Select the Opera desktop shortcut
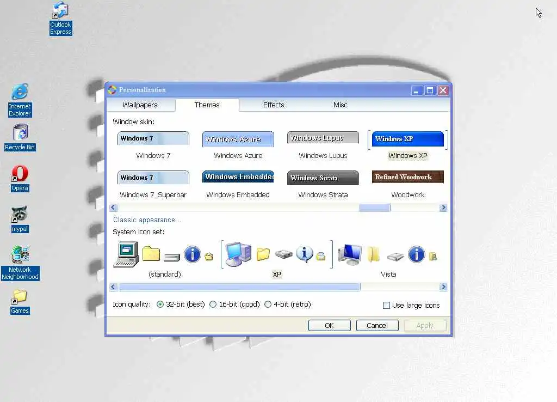 [x=20, y=179]
